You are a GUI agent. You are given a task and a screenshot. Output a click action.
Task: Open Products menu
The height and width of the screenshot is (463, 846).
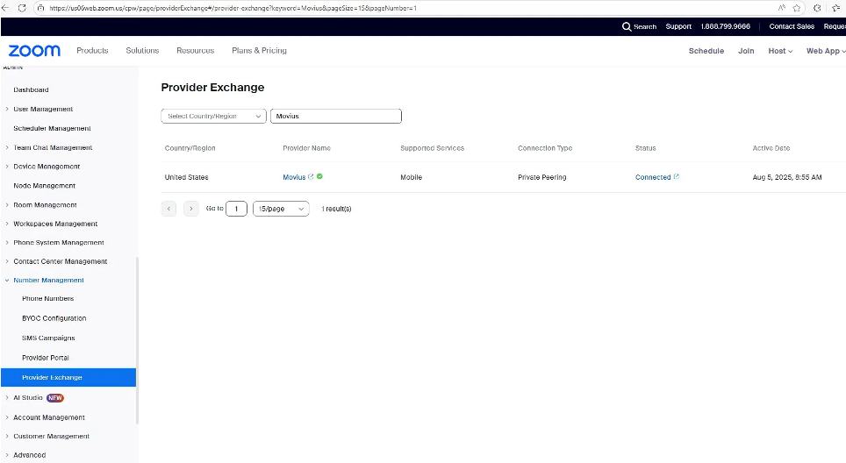tap(92, 51)
